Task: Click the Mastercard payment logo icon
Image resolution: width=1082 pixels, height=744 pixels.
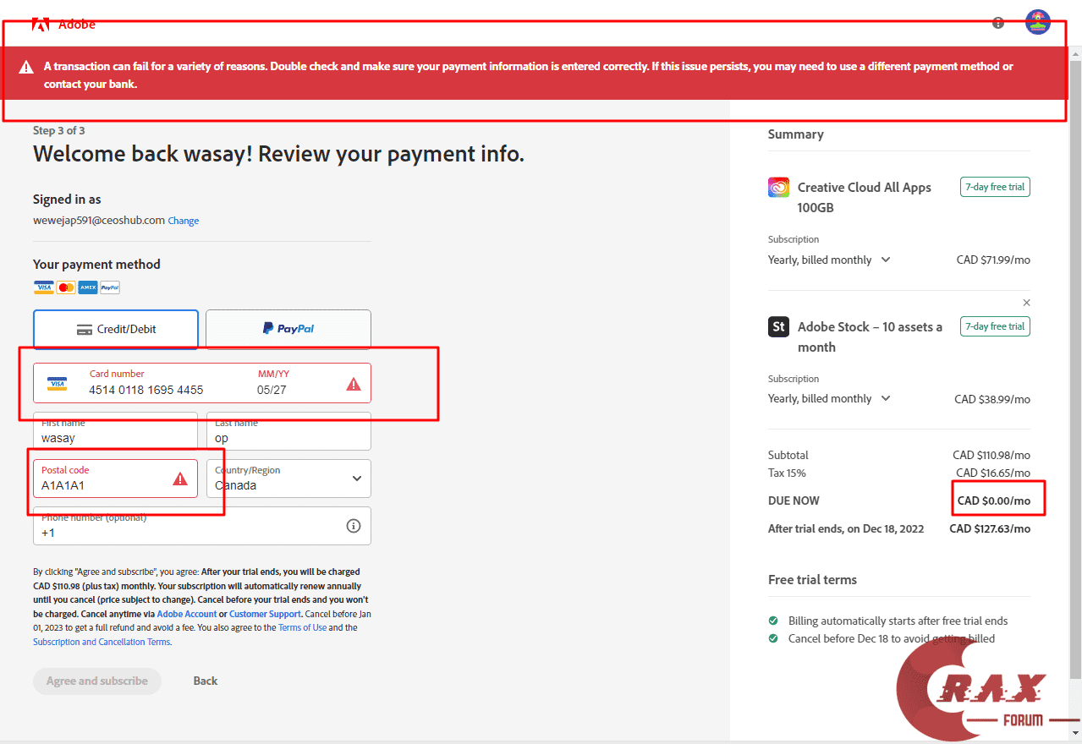Action: 66,287
